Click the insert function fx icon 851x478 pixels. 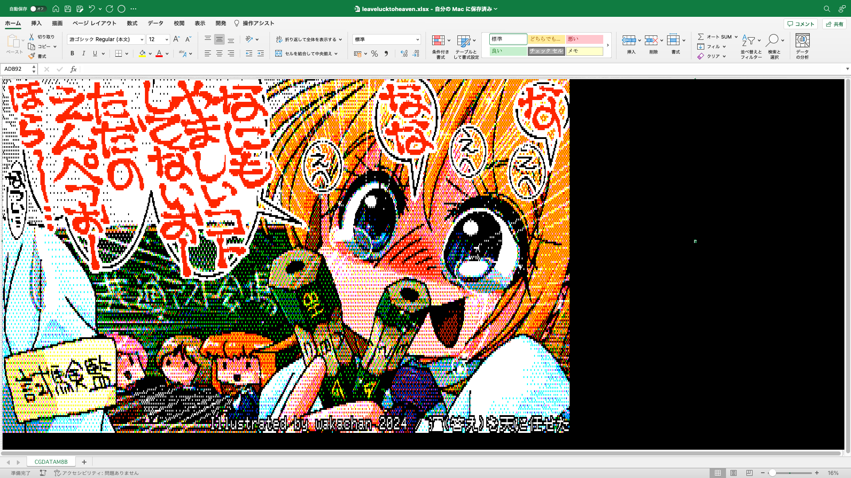[x=74, y=69]
